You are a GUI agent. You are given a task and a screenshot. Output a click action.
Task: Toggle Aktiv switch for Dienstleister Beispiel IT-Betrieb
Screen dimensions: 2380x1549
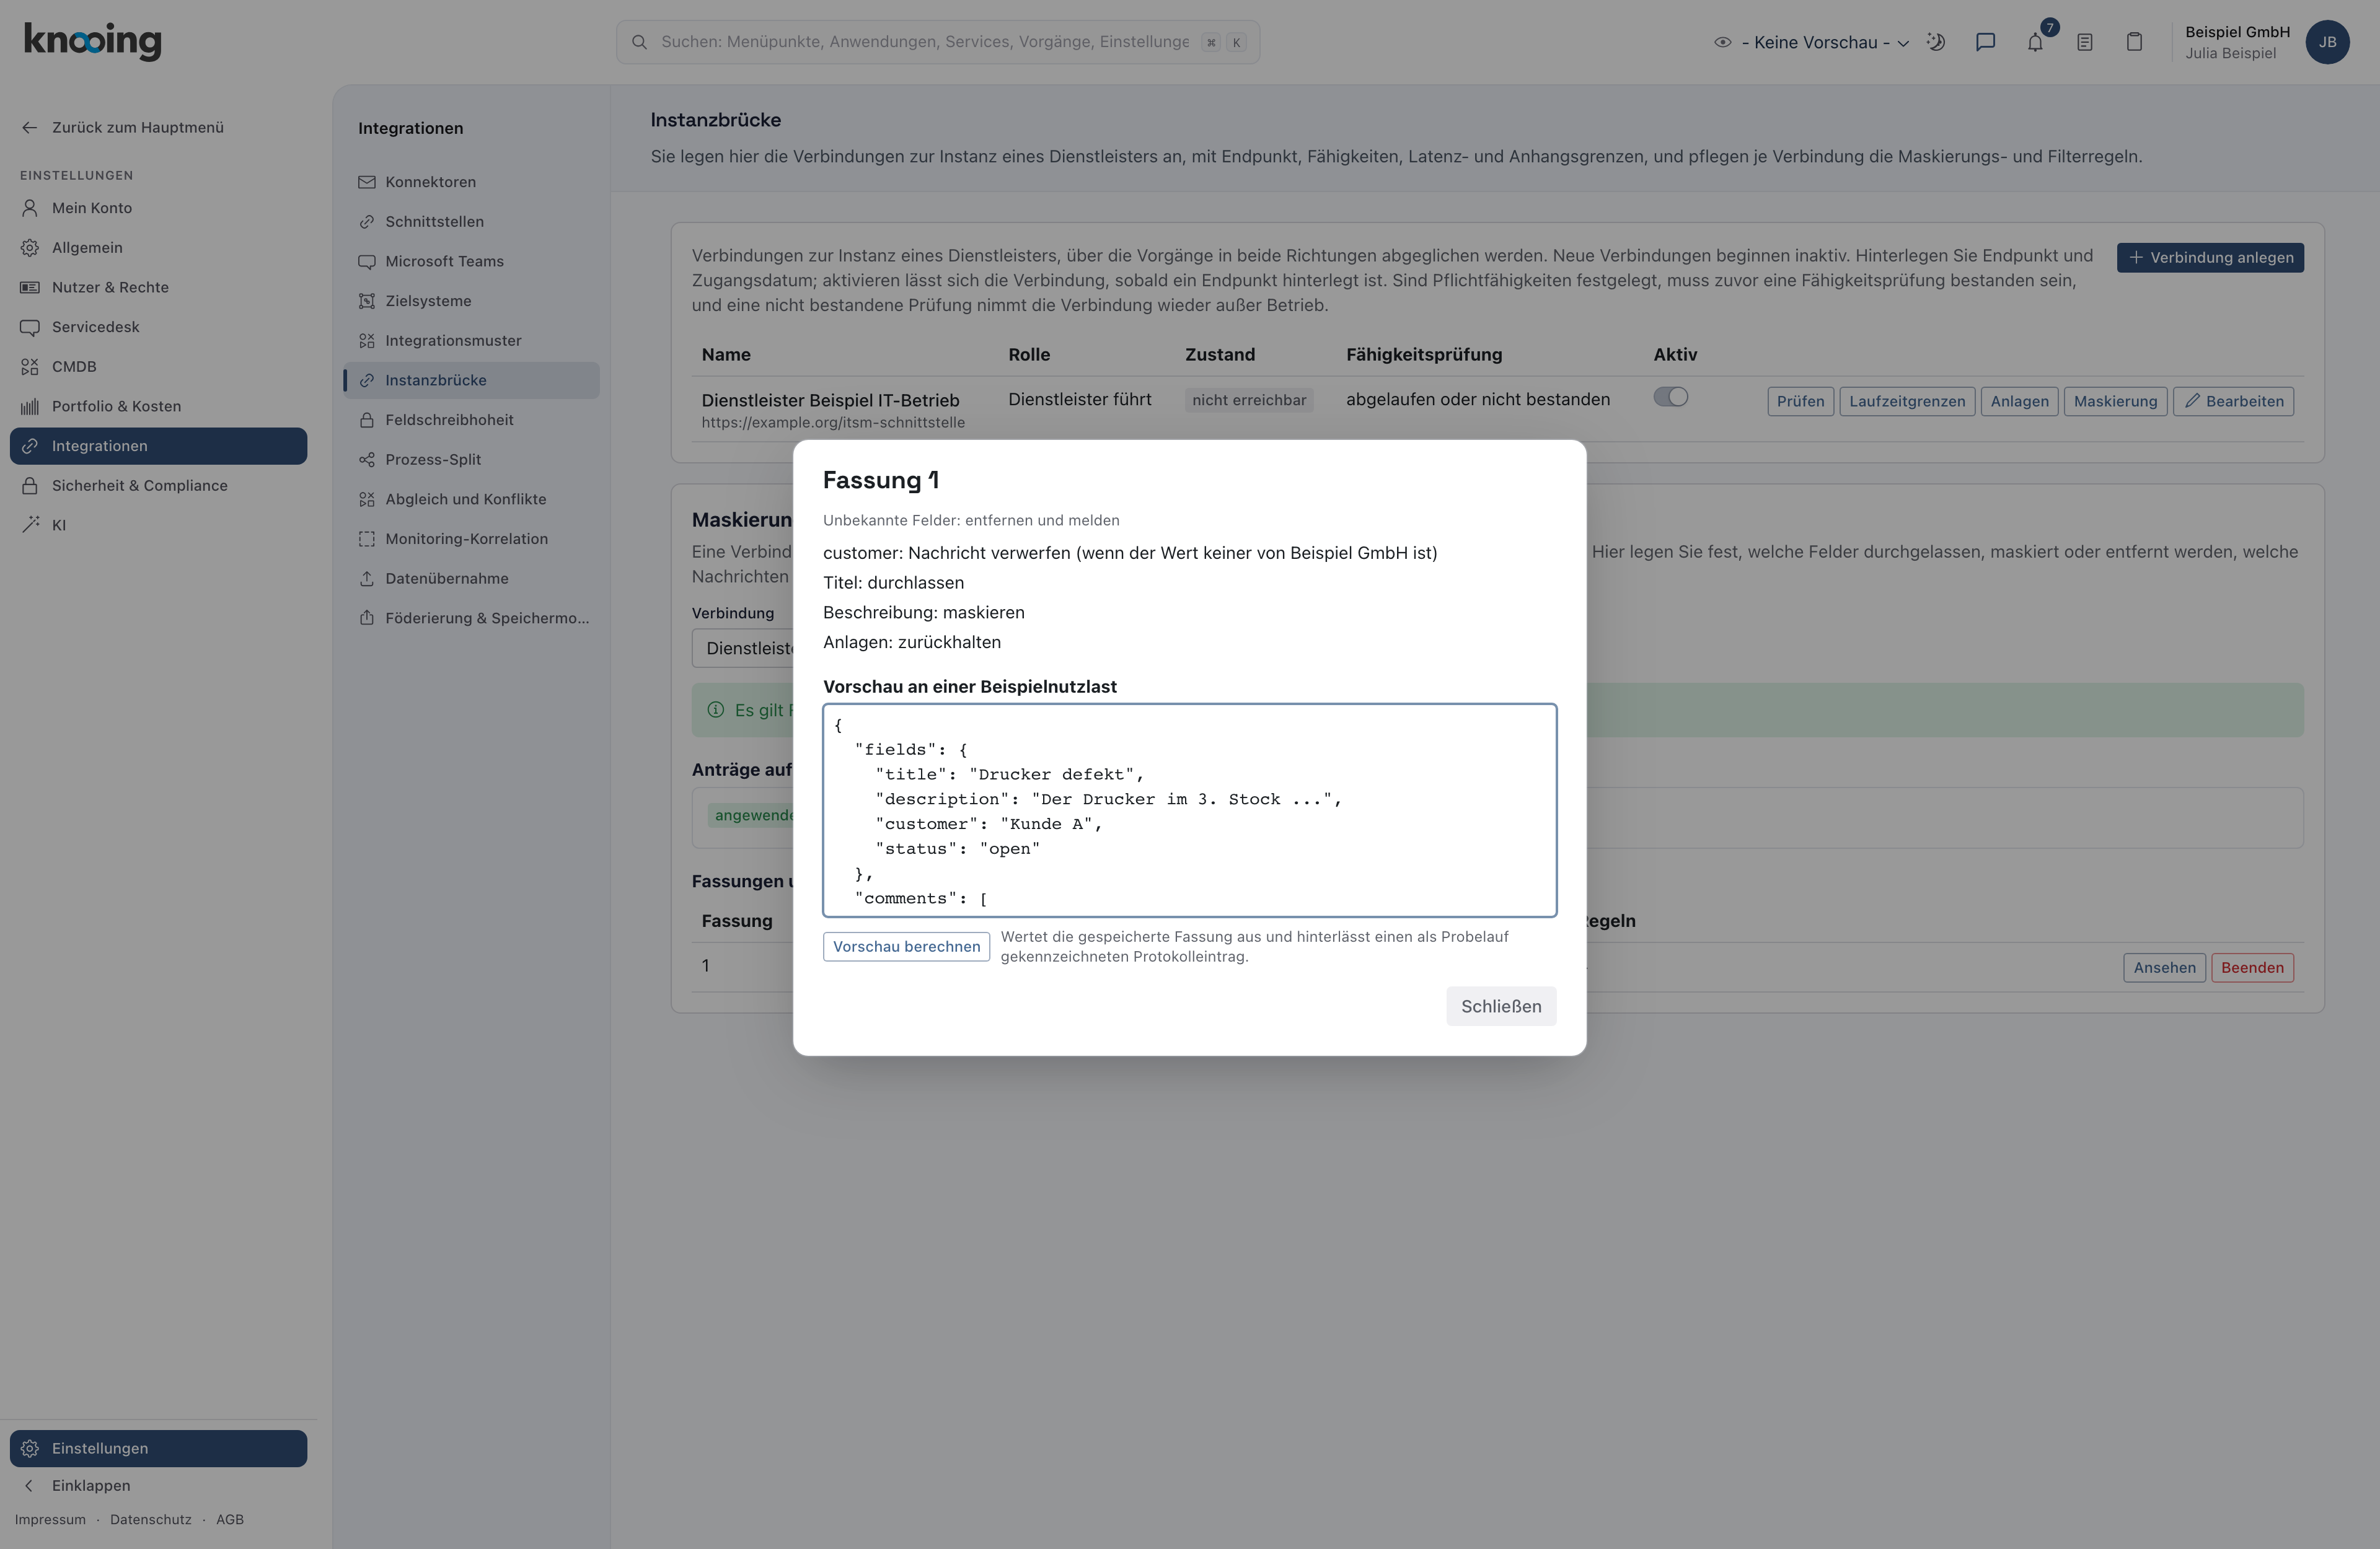[1670, 398]
